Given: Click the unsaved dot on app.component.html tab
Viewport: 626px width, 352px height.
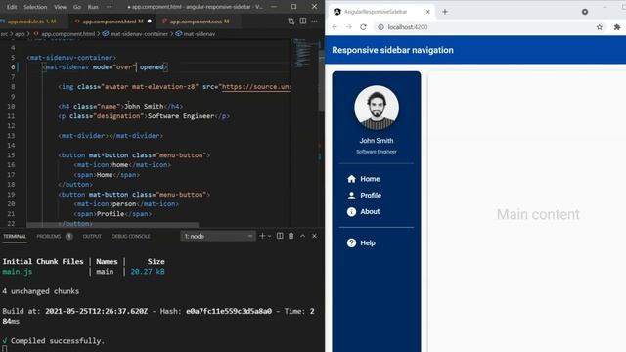Looking at the screenshot, I should pyautogui.click(x=150, y=22).
